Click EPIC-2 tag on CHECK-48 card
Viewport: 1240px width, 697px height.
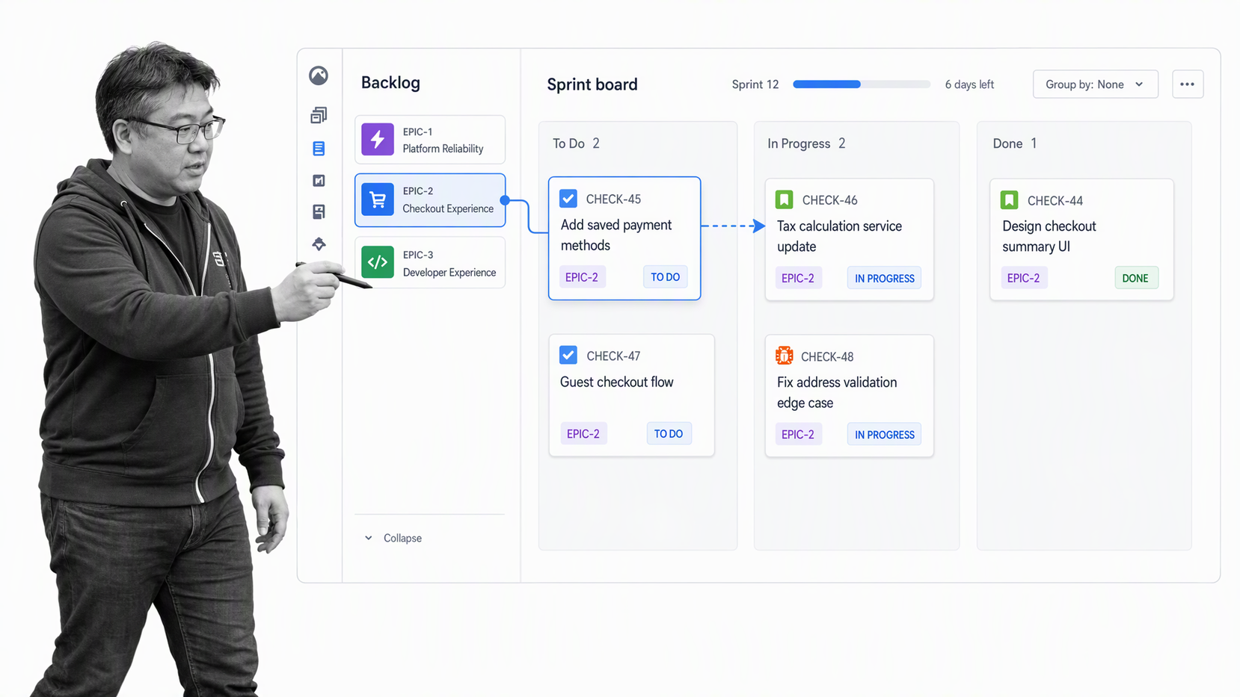(x=798, y=434)
